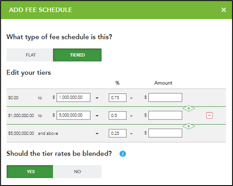
Task: Select the TIERED fee schedule option
Action: [77, 55]
